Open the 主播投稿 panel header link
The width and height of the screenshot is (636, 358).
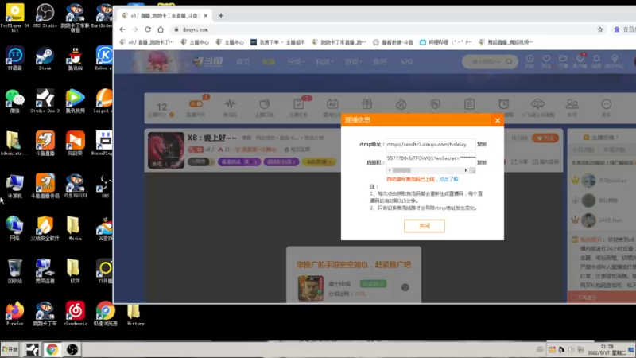coord(601,138)
